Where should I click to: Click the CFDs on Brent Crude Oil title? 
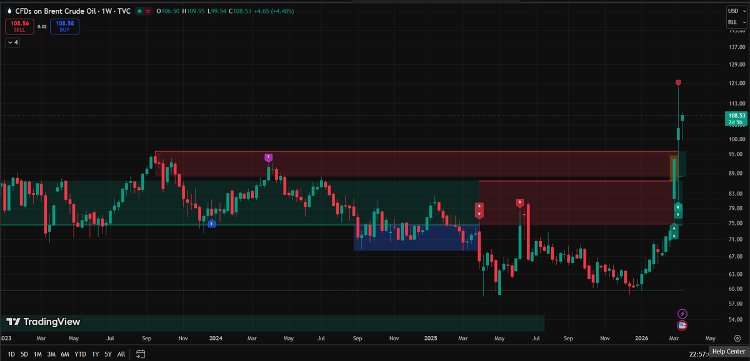[x=55, y=11]
